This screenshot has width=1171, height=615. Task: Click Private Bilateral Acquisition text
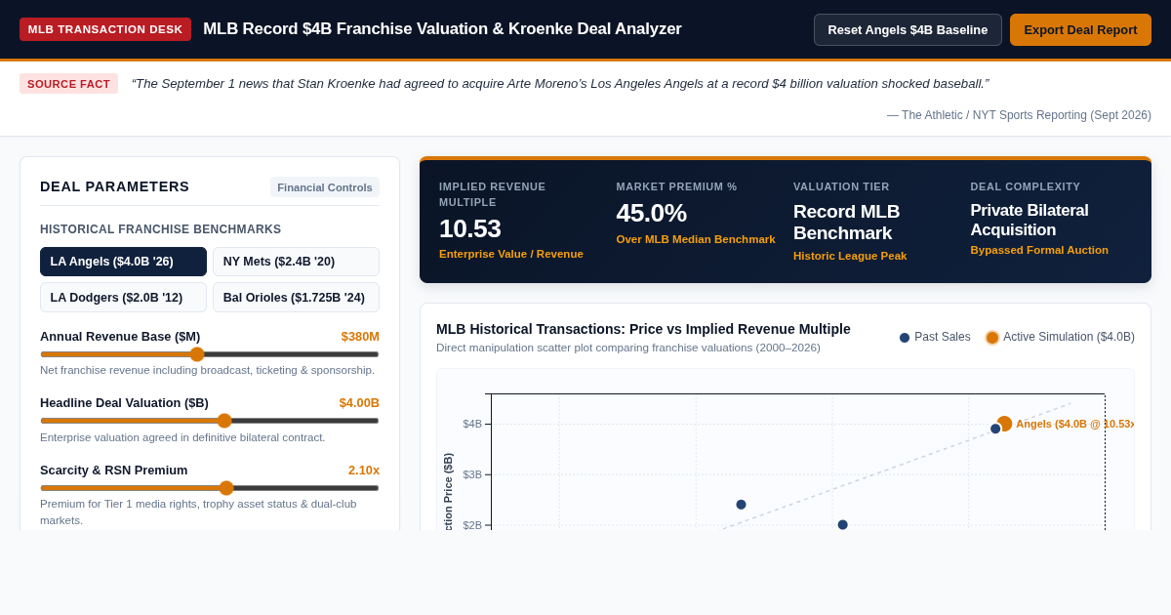point(1030,221)
